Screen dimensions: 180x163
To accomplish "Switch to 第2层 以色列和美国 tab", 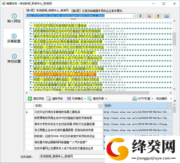I will click(98, 11).
